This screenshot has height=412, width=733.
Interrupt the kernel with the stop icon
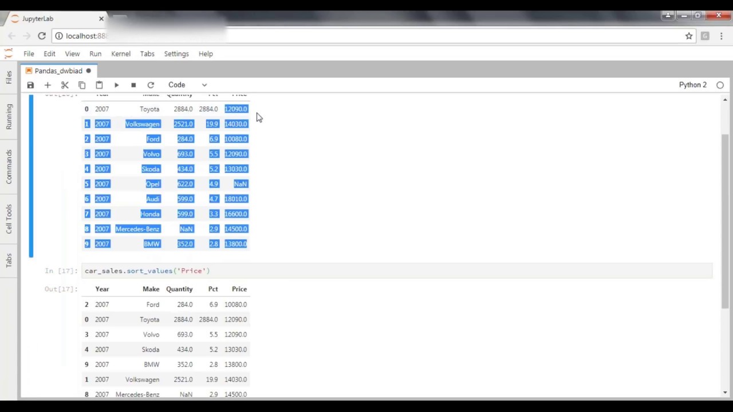pos(133,85)
